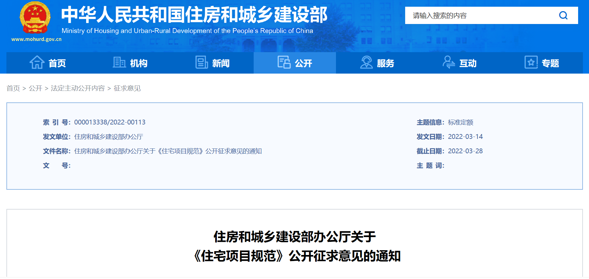589x279 pixels.
Task: Click the English ministry name subtitle
Action: coord(187,31)
